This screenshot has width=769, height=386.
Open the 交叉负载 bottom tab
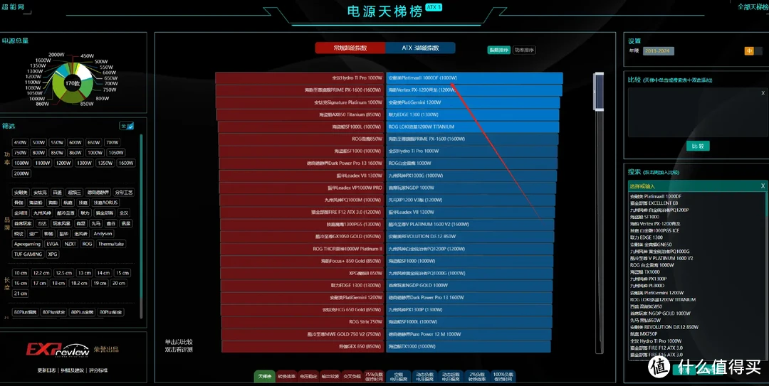[352, 376]
